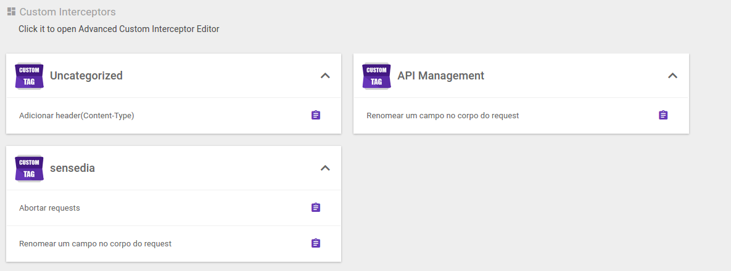Collapse the API Management card
Viewport: 731px width, 271px height.
pyautogui.click(x=672, y=76)
